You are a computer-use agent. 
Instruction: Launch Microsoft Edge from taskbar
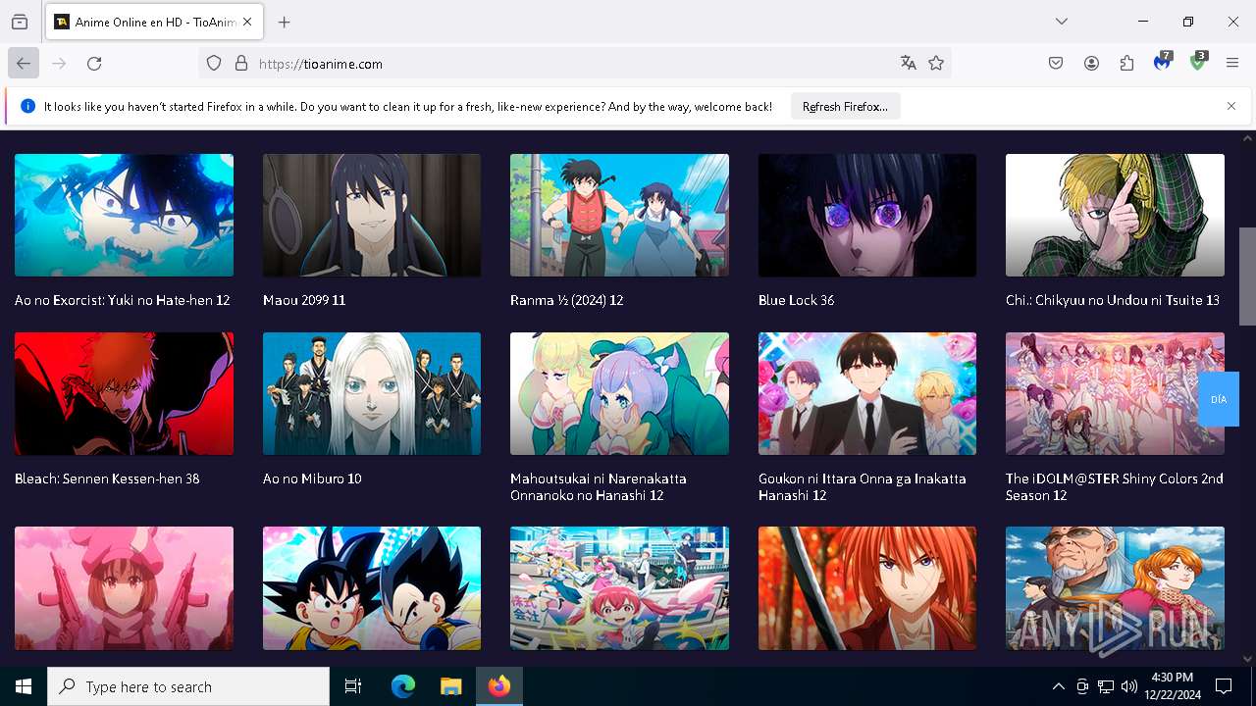(403, 686)
